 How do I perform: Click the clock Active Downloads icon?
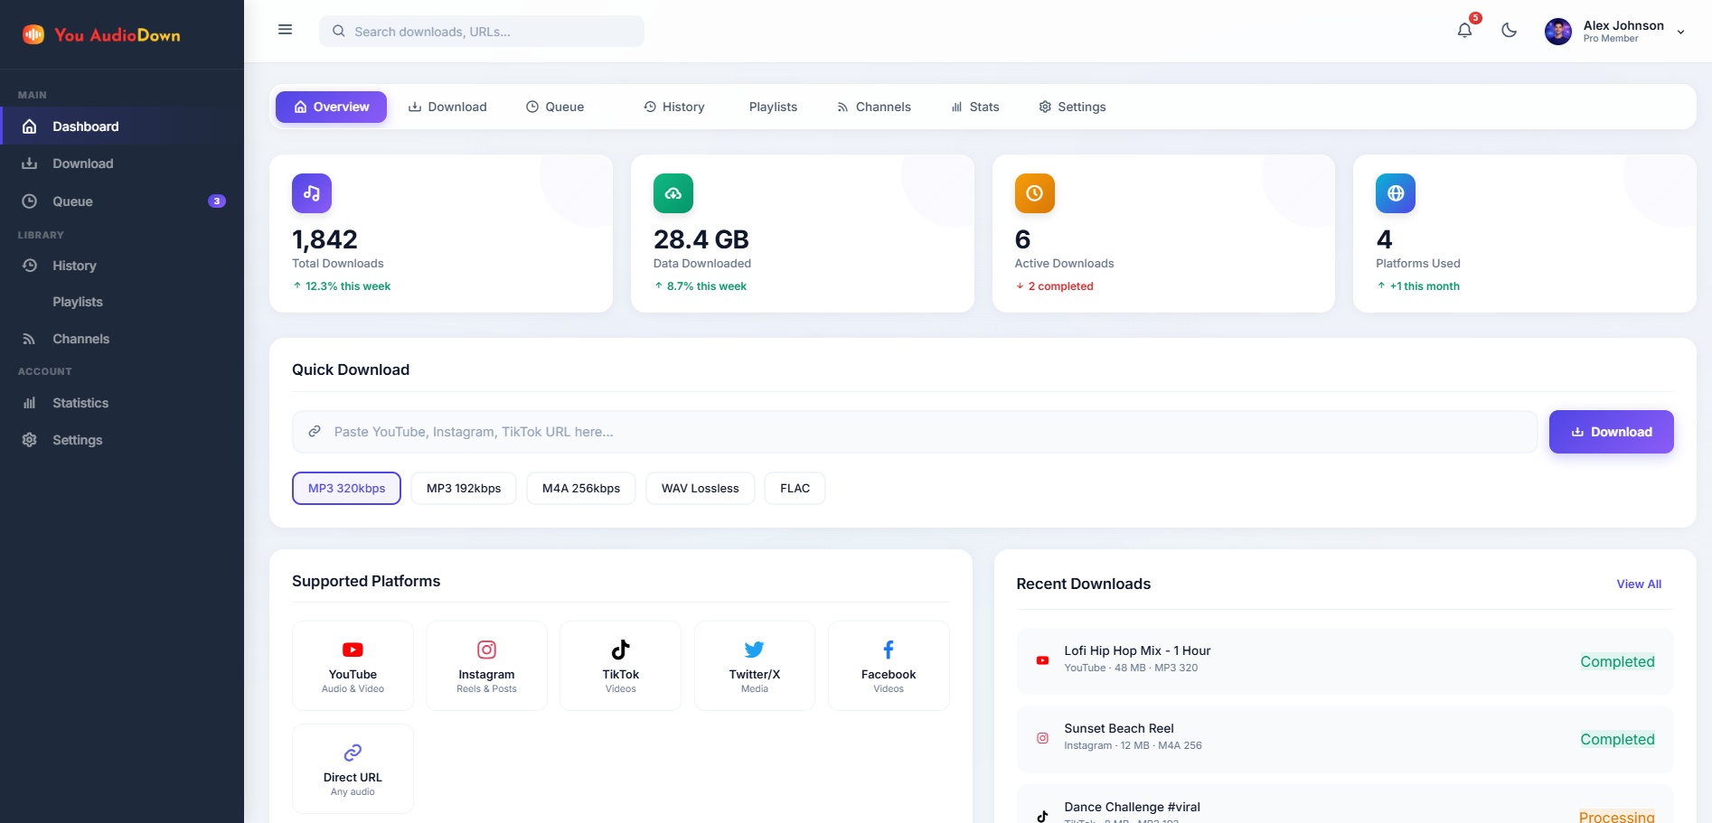1035,193
